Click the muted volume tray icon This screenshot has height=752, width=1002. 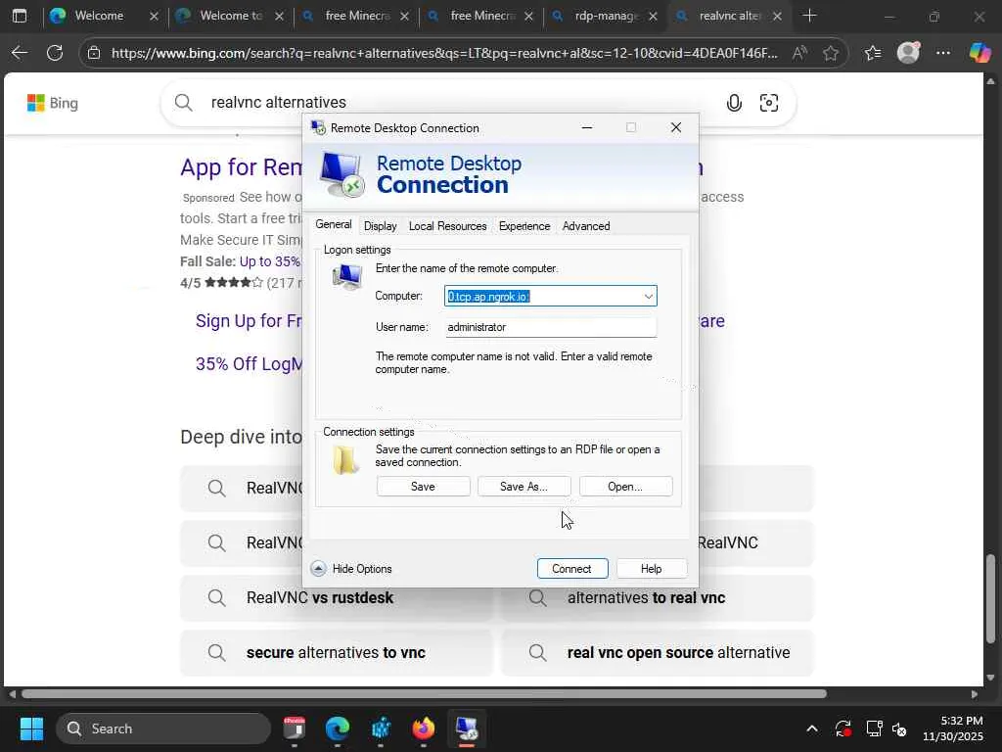[x=899, y=728]
